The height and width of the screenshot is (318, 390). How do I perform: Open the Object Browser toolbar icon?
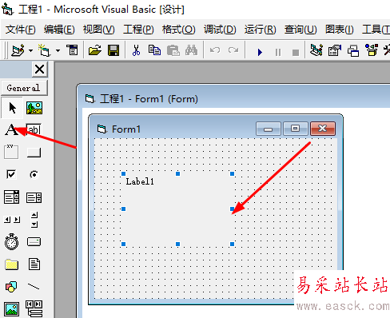click(x=372, y=50)
